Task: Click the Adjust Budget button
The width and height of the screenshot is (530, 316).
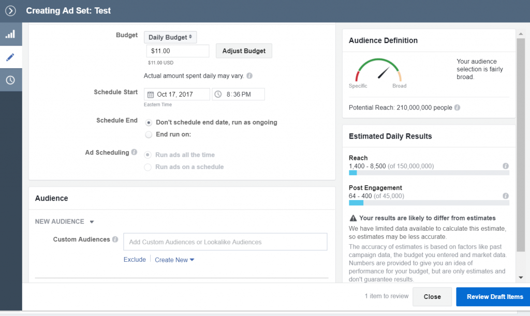Action: point(243,51)
